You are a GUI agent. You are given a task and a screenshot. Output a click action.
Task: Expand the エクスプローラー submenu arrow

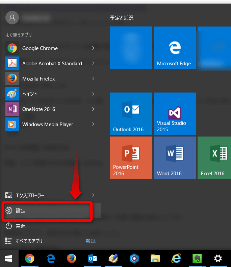click(93, 195)
